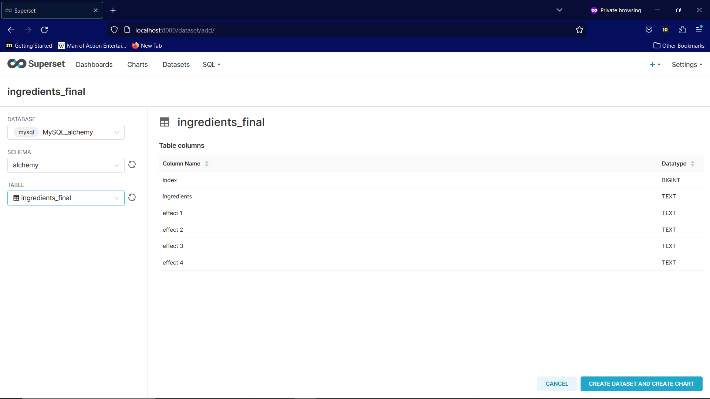Click the browser address bar
The width and height of the screenshot is (710, 399).
click(333, 30)
